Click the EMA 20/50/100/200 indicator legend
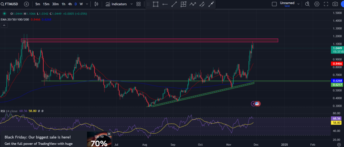This screenshot has height=147, width=344. (15, 20)
